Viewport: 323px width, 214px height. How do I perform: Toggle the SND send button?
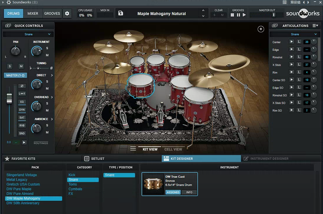coord(22,133)
